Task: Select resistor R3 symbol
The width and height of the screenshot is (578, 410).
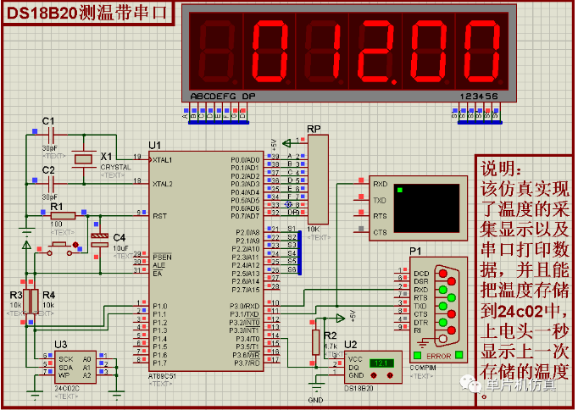Action: [28, 301]
